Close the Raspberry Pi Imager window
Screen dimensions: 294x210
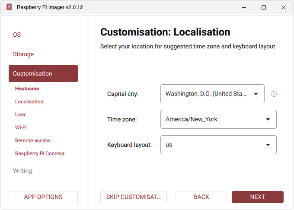(x=284, y=7)
